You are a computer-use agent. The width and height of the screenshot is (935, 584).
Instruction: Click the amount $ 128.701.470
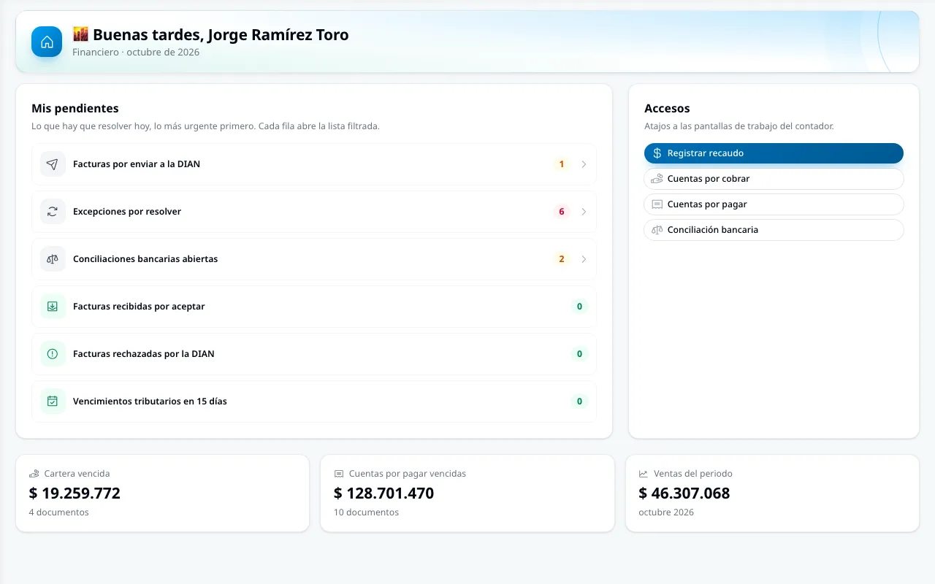[384, 493]
